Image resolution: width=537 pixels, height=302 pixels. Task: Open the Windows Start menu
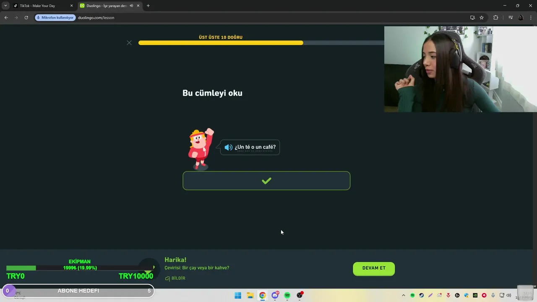pos(238,296)
